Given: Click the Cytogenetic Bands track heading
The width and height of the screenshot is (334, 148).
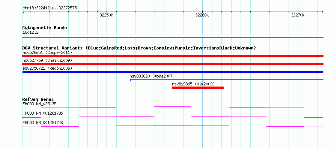Looking at the screenshot, I should 45,28.
